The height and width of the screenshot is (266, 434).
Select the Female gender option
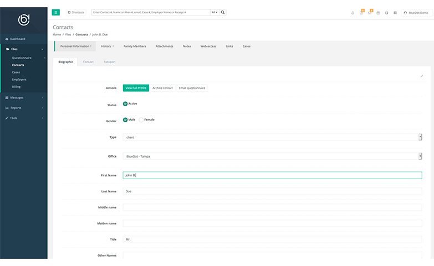141,119
